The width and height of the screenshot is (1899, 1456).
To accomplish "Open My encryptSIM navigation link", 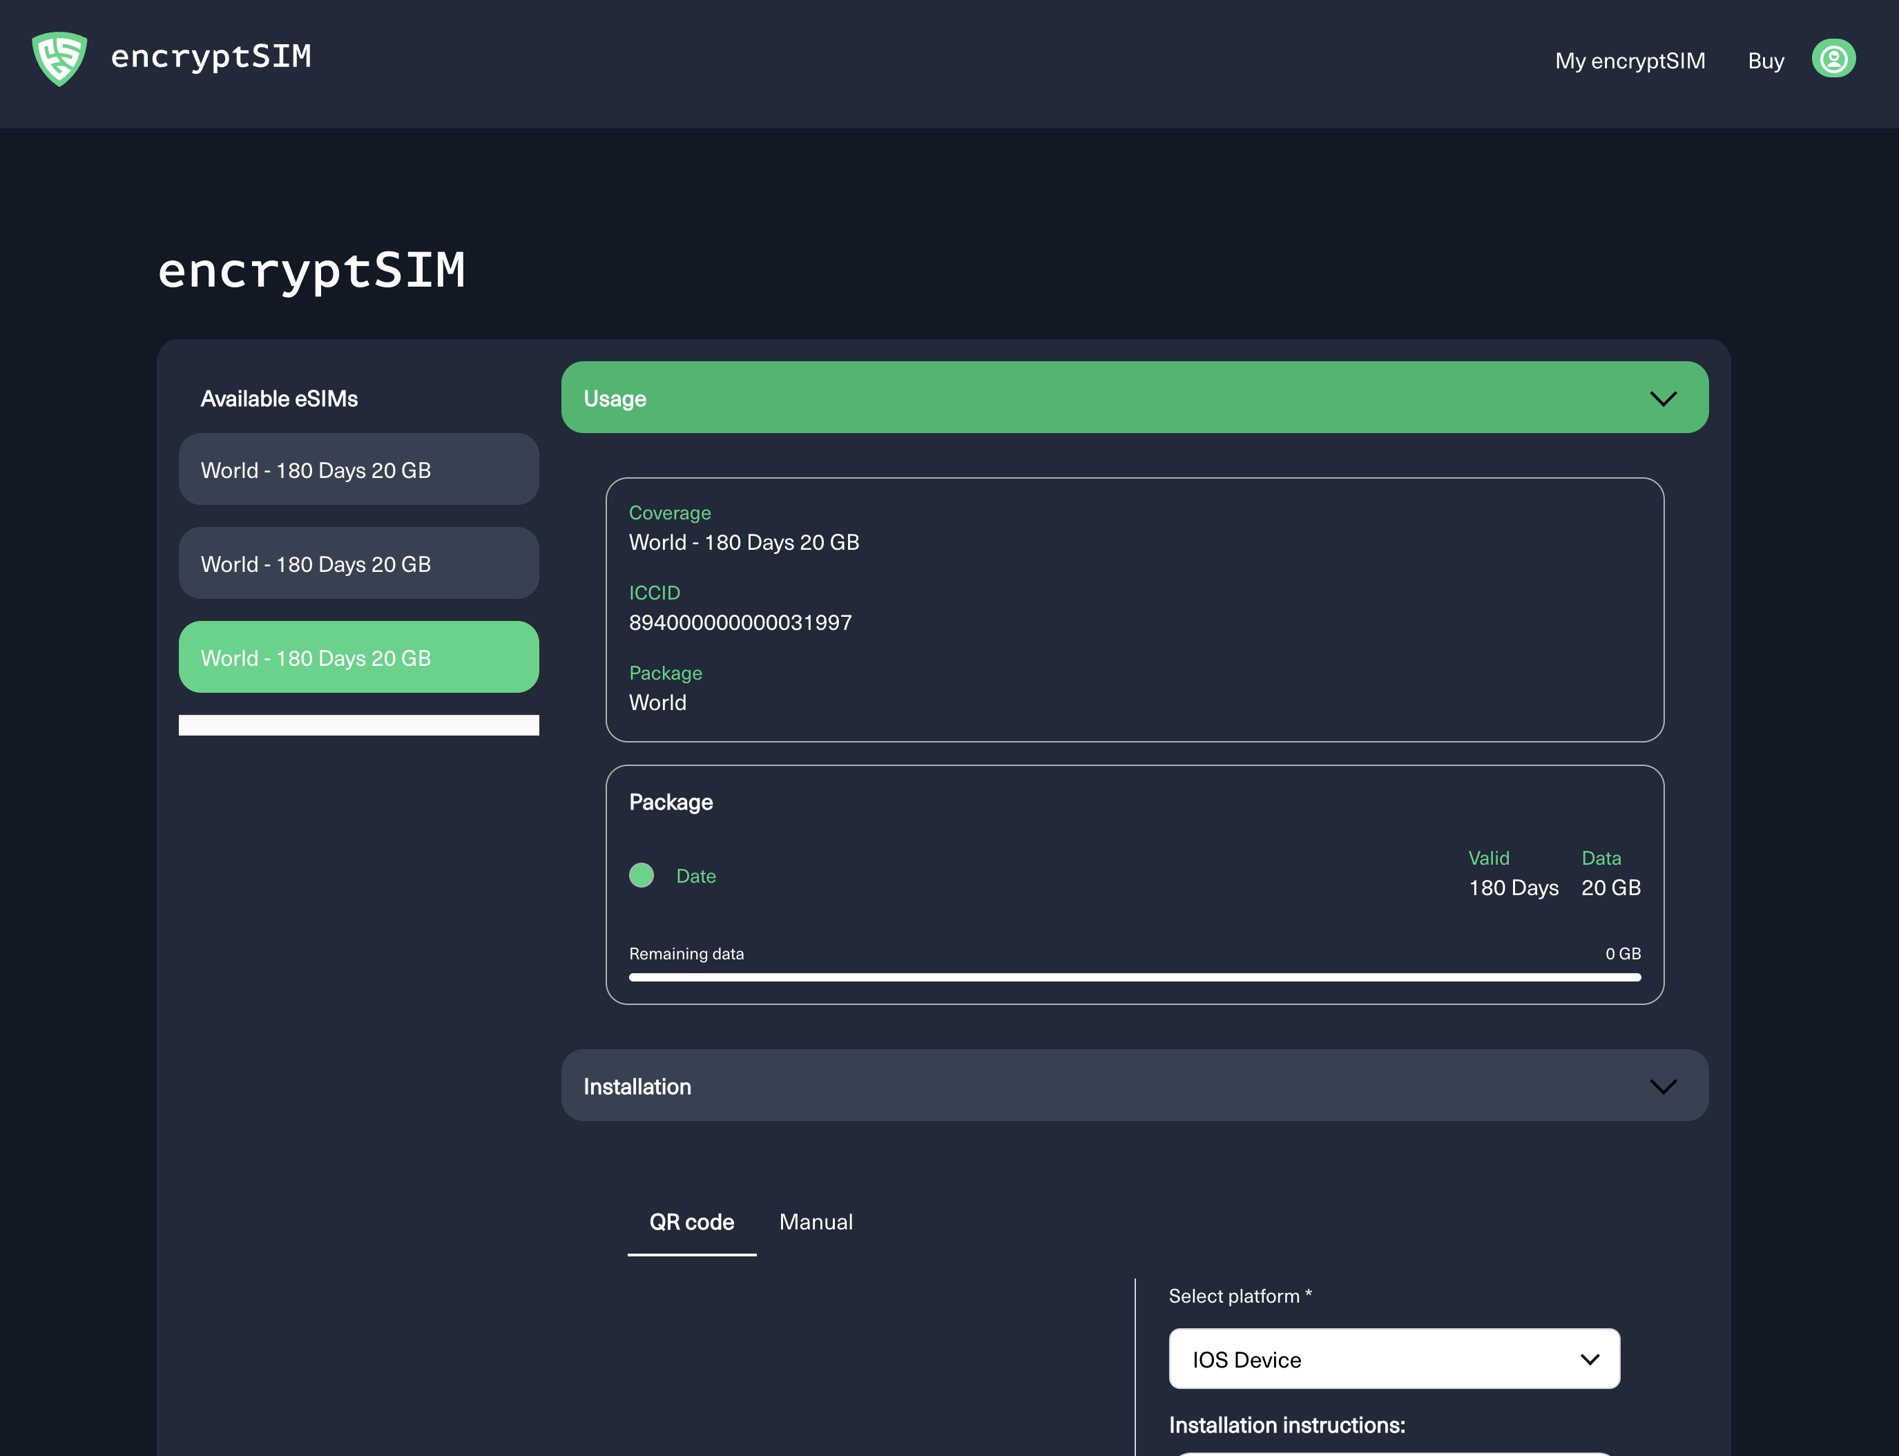I will pyautogui.click(x=1630, y=61).
